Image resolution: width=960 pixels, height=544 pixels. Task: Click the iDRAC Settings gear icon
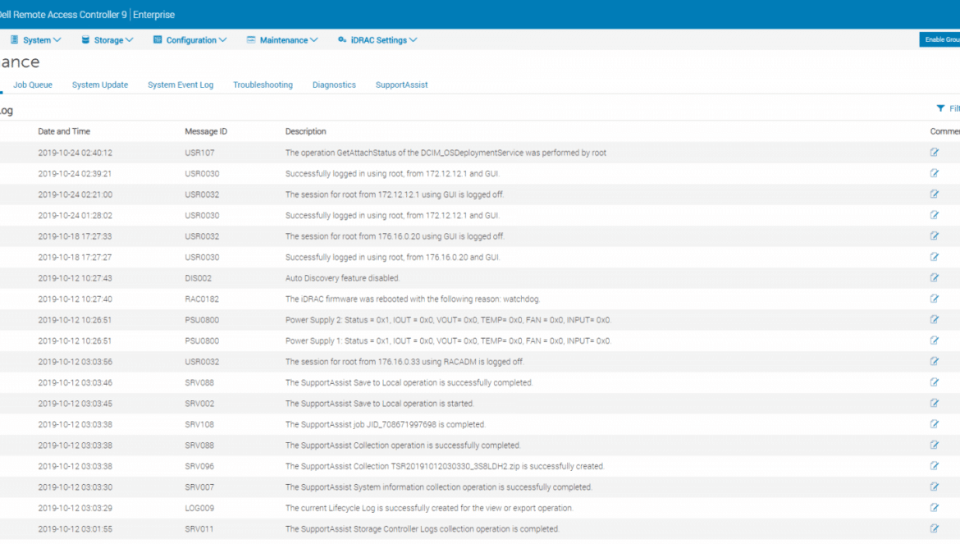341,39
